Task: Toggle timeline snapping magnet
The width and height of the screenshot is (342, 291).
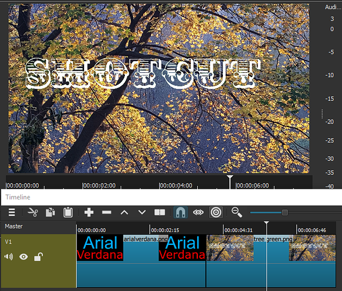Action: coord(180,212)
